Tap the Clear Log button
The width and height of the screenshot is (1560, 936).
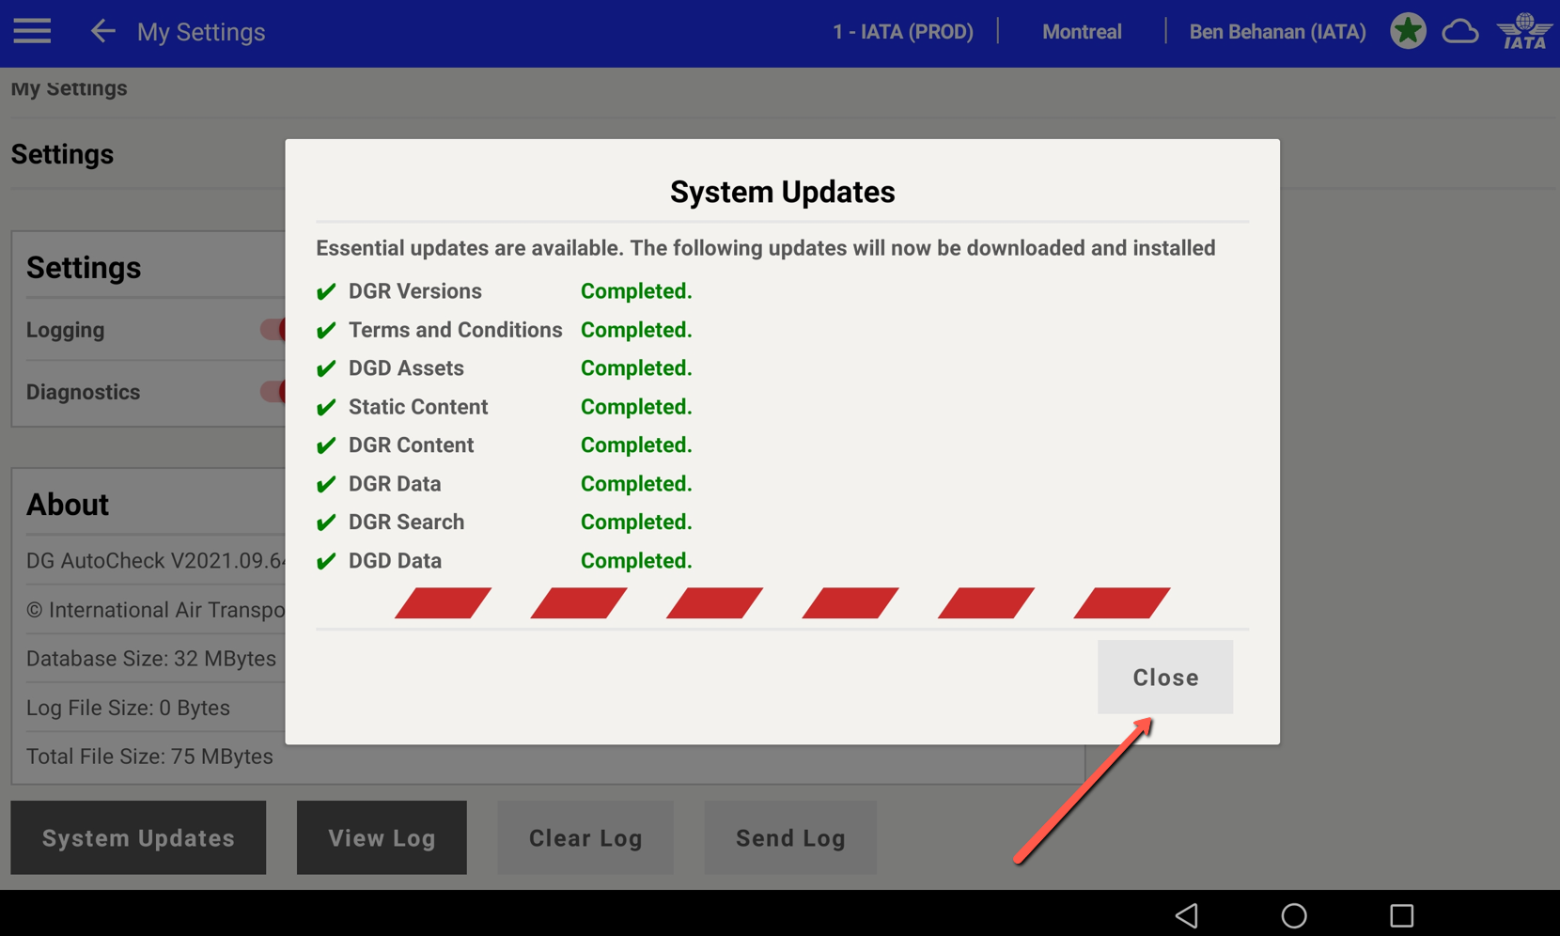click(585, 837)
